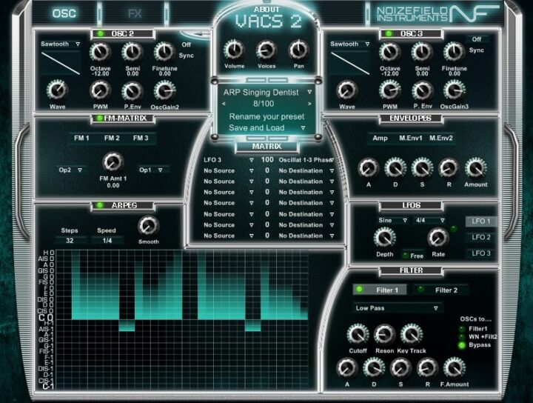Enable the Bypass oscillator routing option
The height and width of the screenshot is (403, 533).
pyautogui.click(x=463, y=344)
